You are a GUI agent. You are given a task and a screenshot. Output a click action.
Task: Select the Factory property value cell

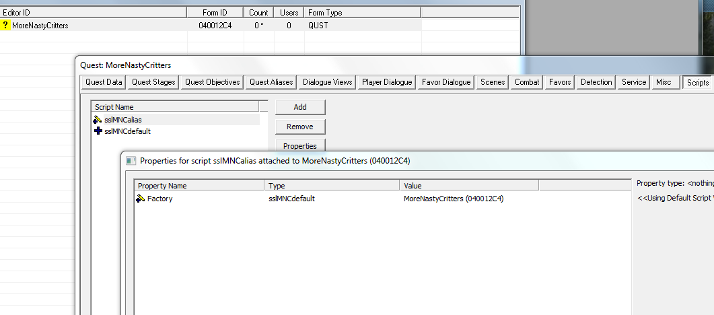(x=454, y=199)
